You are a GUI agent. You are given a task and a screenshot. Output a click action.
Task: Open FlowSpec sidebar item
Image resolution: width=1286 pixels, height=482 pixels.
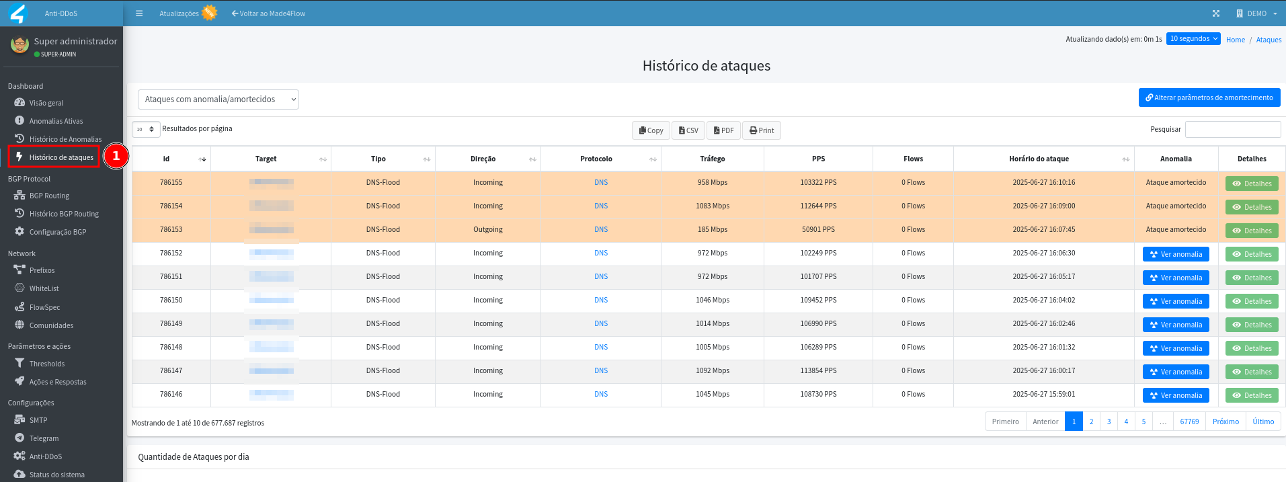(x=44, y=307)
